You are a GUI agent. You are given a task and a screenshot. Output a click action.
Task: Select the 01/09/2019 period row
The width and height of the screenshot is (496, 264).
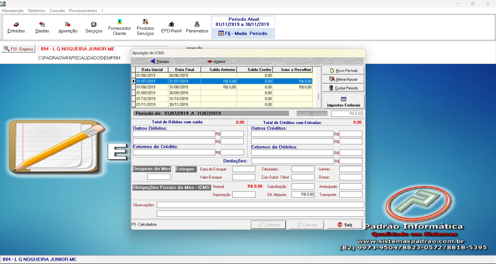coord(146,93)
